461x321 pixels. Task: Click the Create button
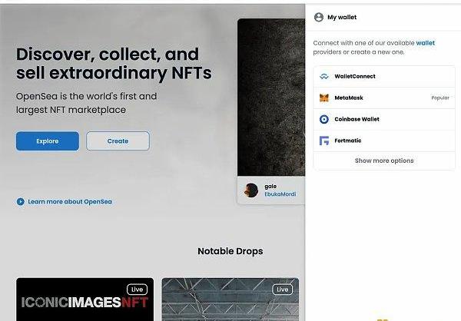coord(118,141)
